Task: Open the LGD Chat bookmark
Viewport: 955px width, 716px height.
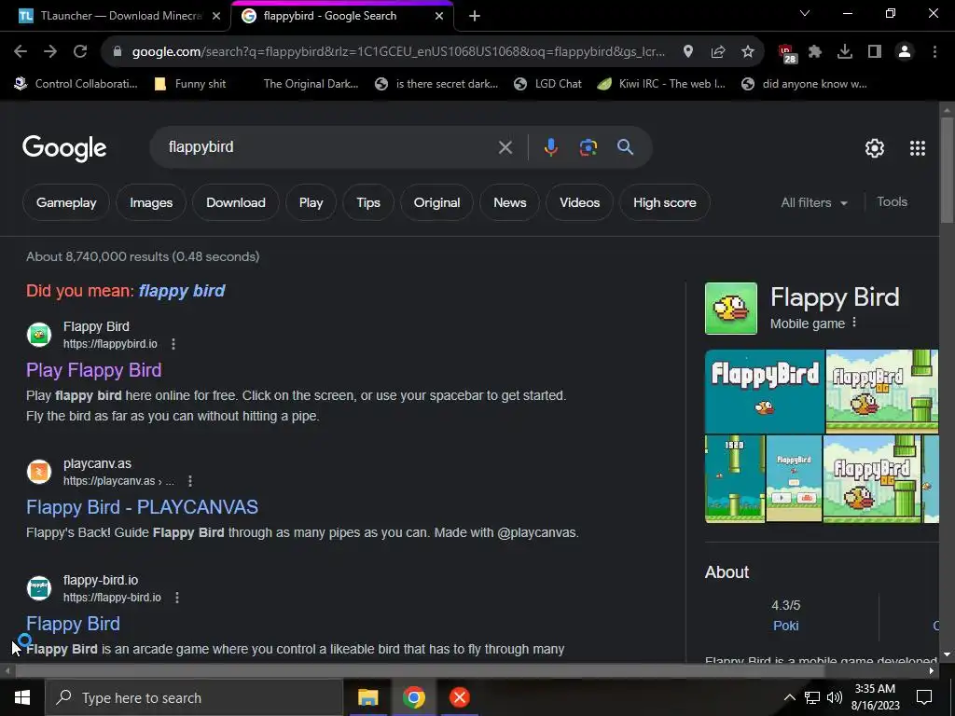Action: (x=547, y=84)
